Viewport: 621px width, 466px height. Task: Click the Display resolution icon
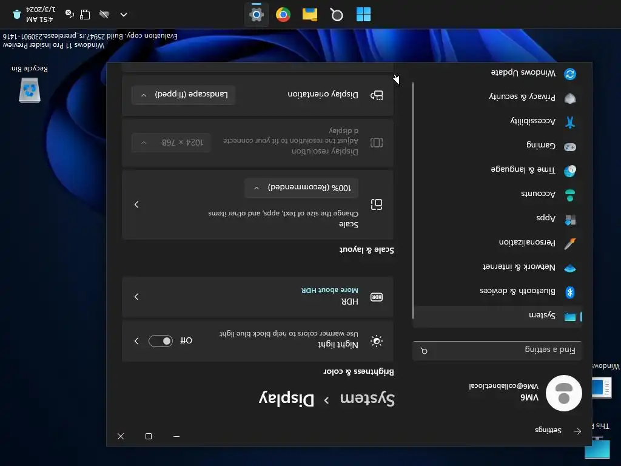376,142
